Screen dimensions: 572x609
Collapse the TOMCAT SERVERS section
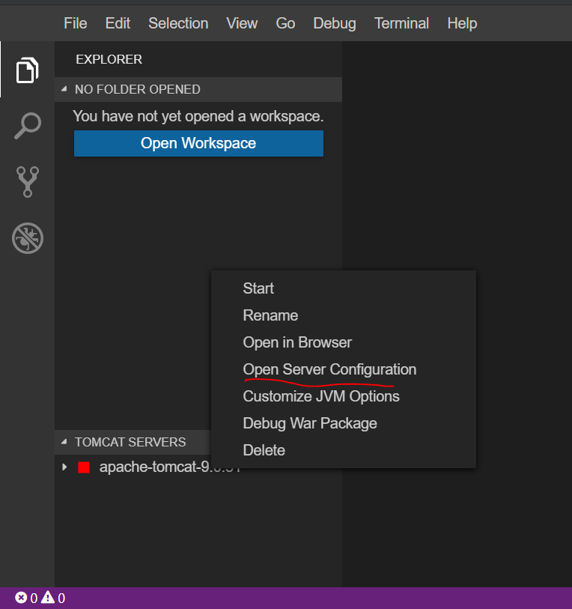coord(64,442)
